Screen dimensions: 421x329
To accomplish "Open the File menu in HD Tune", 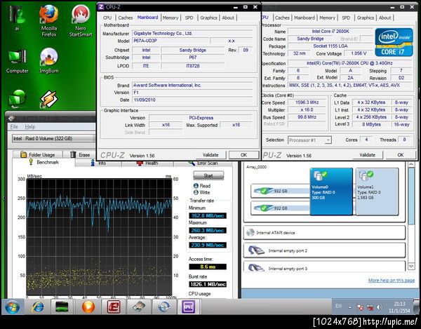I will tap(14, 127).
